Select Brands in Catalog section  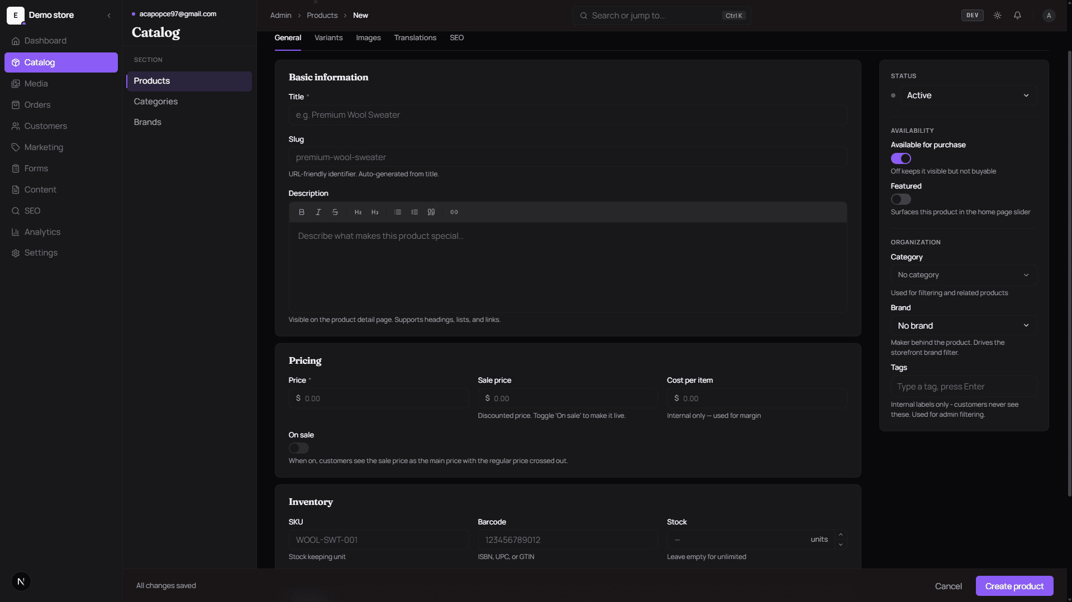189,122
